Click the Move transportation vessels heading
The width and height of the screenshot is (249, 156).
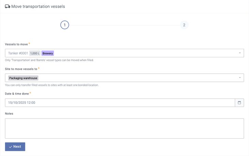[38, 6]
